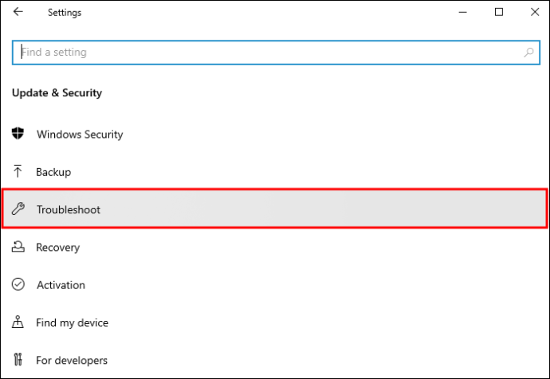
Task: Click the Windows Security shield icon
Action: click(18, 134)
